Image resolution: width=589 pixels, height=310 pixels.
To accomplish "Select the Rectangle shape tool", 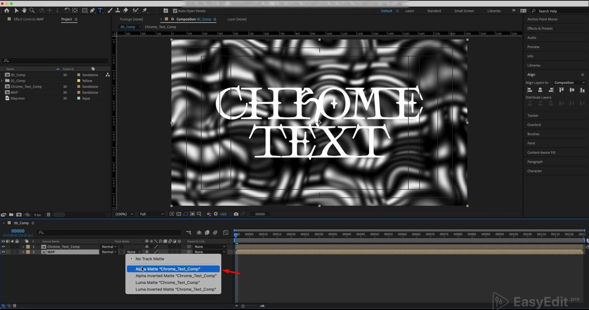I will click(x=84, y=10).
